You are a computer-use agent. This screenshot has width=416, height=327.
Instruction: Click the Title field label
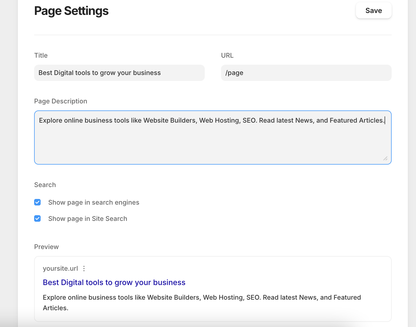tap(41, 55)
